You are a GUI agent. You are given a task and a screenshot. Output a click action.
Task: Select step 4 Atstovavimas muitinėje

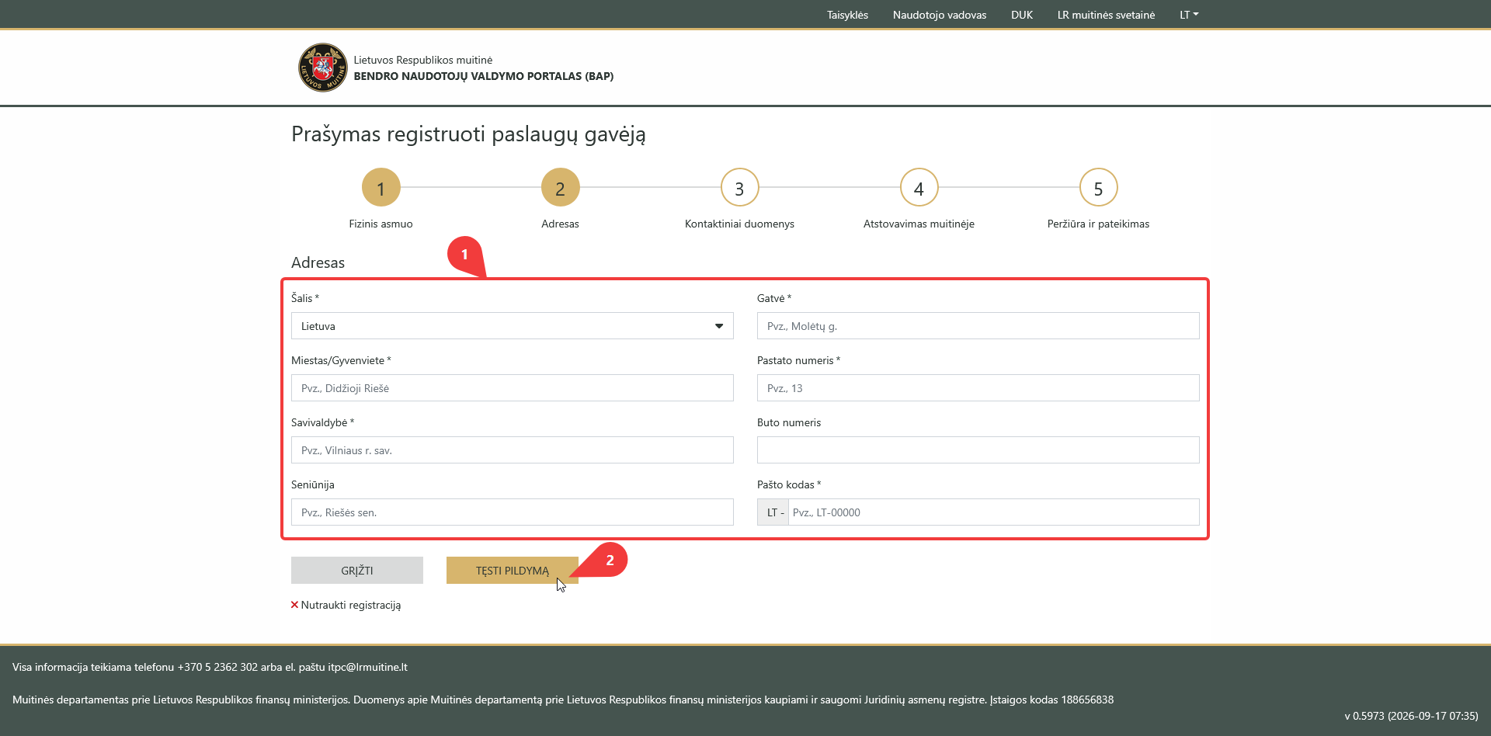(919, 188)
